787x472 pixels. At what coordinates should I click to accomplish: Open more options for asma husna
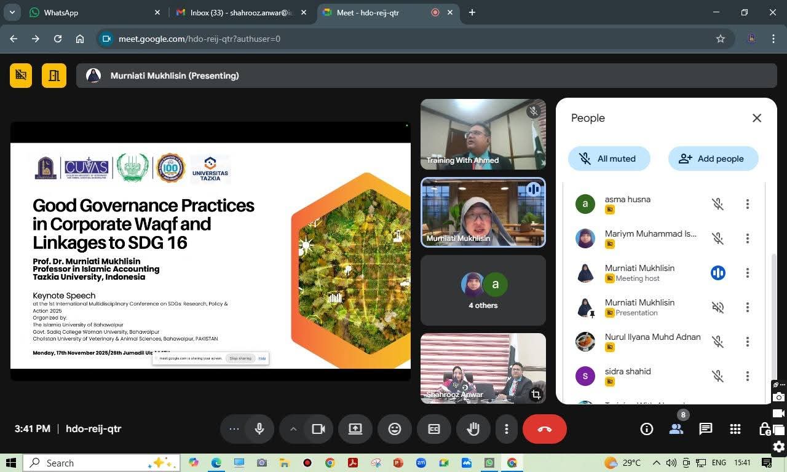click(x=747, y=204)
